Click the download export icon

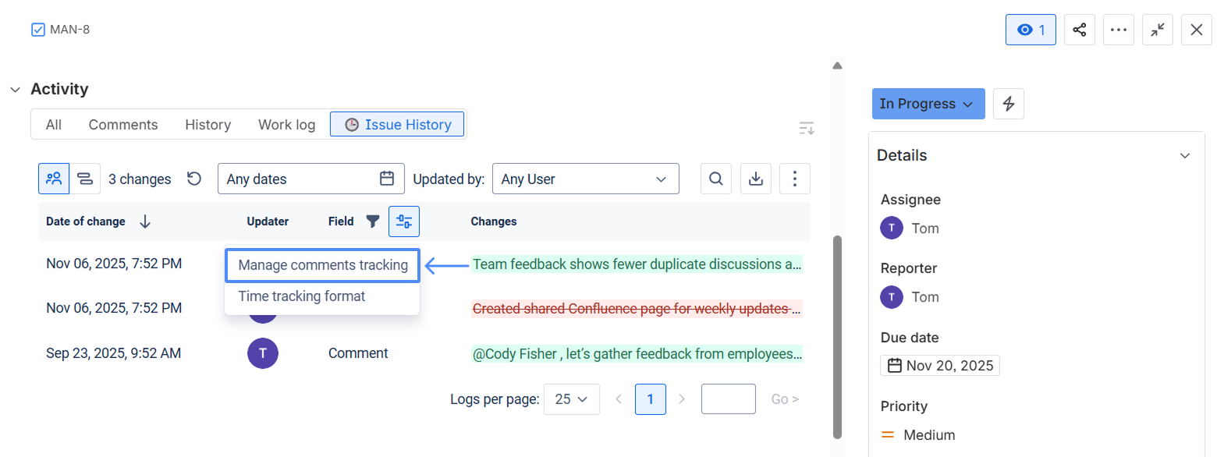pos(755,179)
